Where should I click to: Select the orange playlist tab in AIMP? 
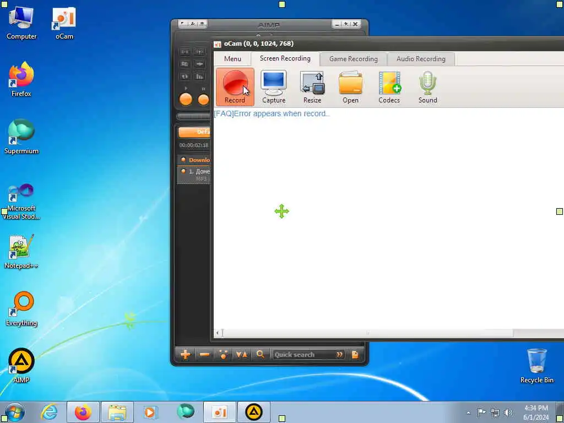[x=194, y=132]
